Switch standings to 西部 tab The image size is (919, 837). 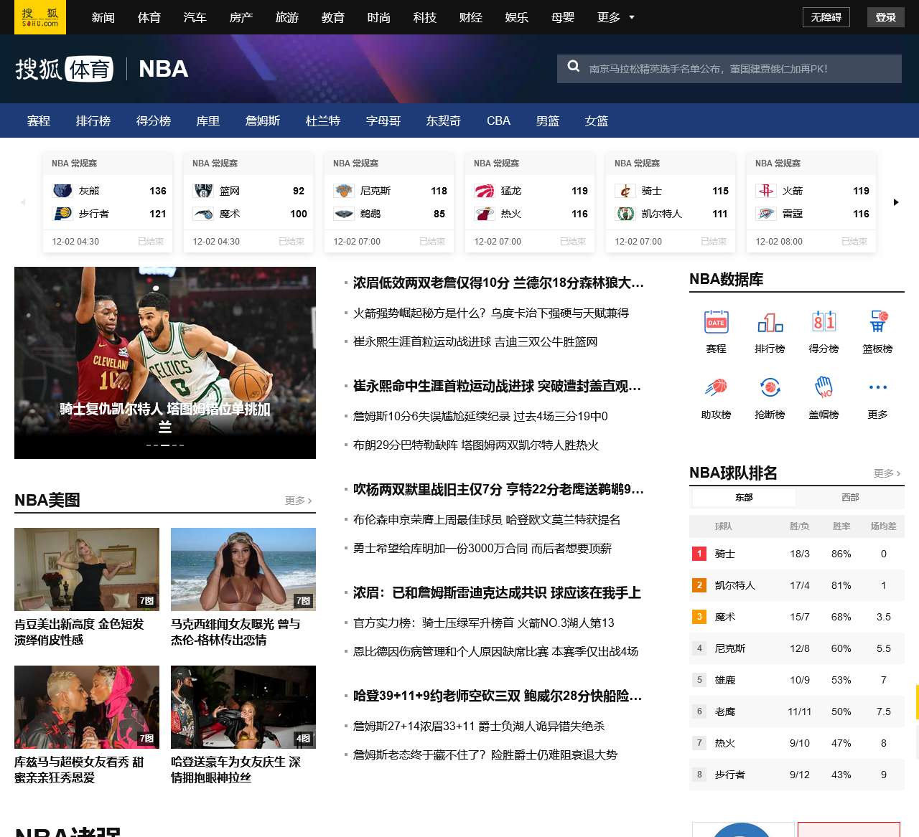pyautogui.click(x=850, y=497)
